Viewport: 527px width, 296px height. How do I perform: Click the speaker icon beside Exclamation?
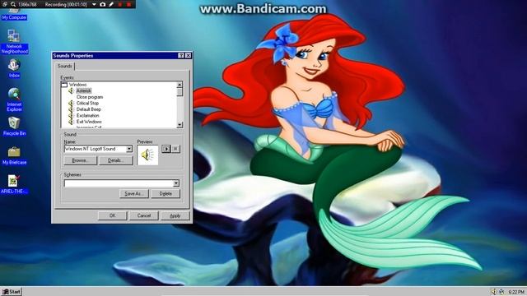[x=71, y=115]
